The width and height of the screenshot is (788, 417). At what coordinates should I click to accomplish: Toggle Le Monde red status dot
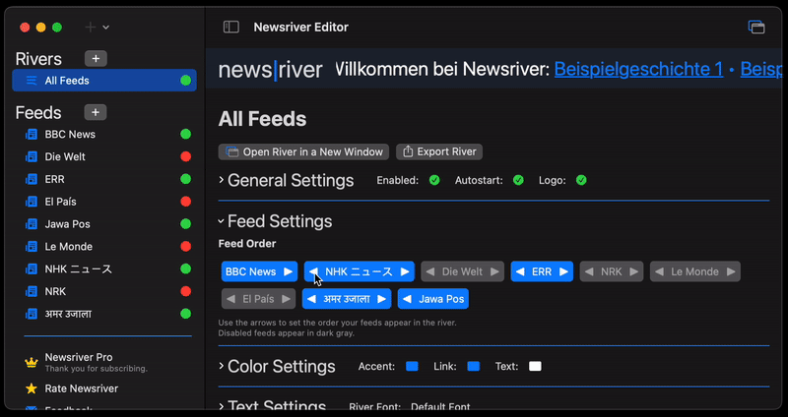click(186, 247)
